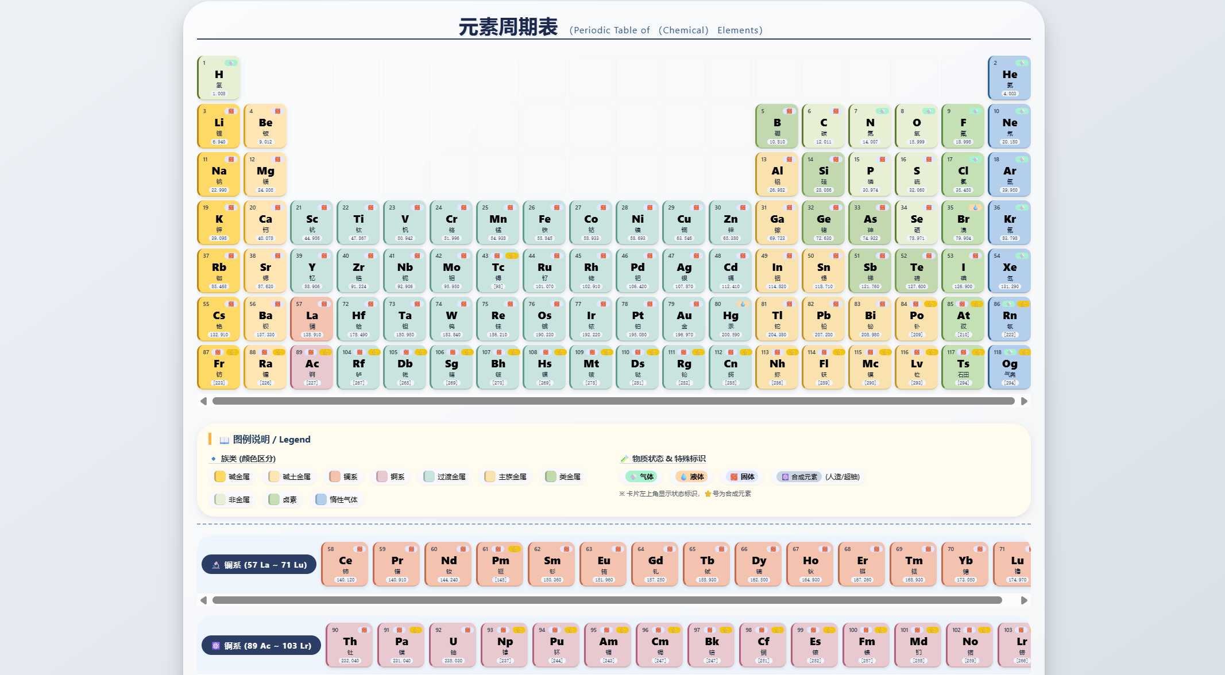
Task: Click the 元素周期表 page title
Action: click(508, 27)
